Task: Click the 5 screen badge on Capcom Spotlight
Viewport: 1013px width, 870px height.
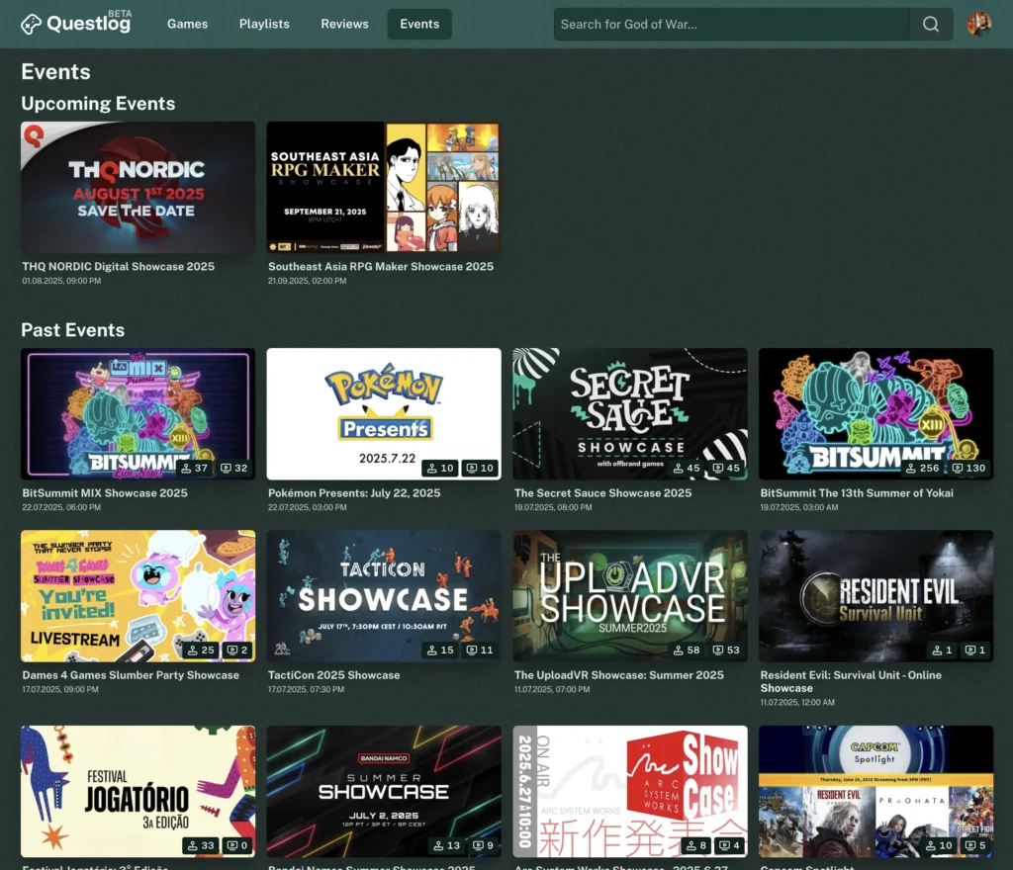Action: 974,845
